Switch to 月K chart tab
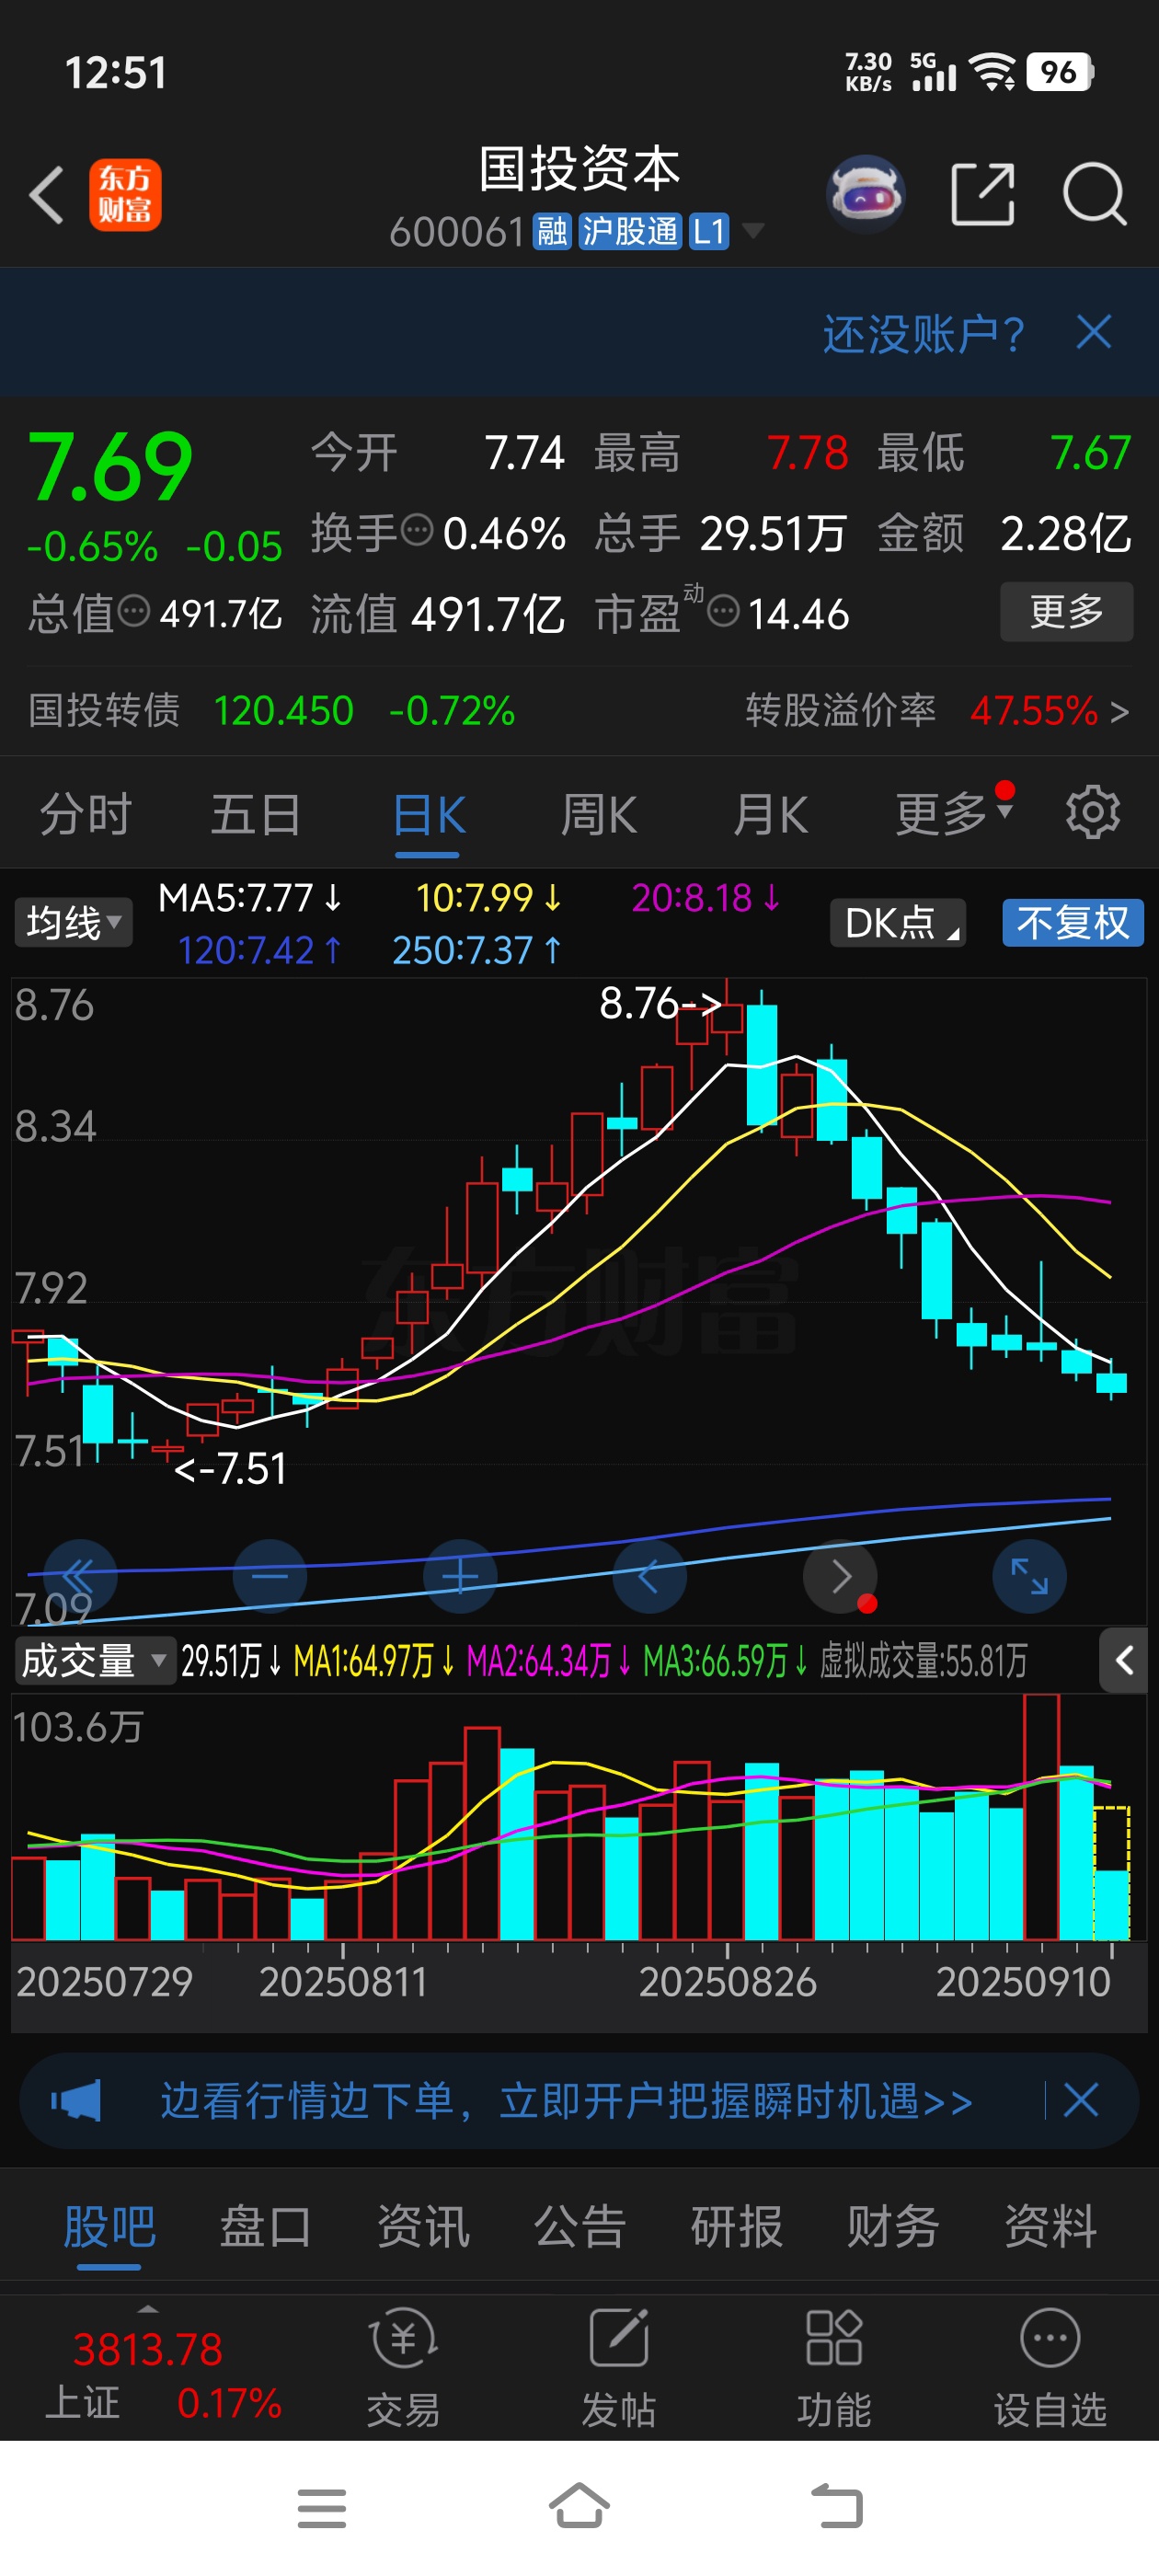 [x=770, y=814]
